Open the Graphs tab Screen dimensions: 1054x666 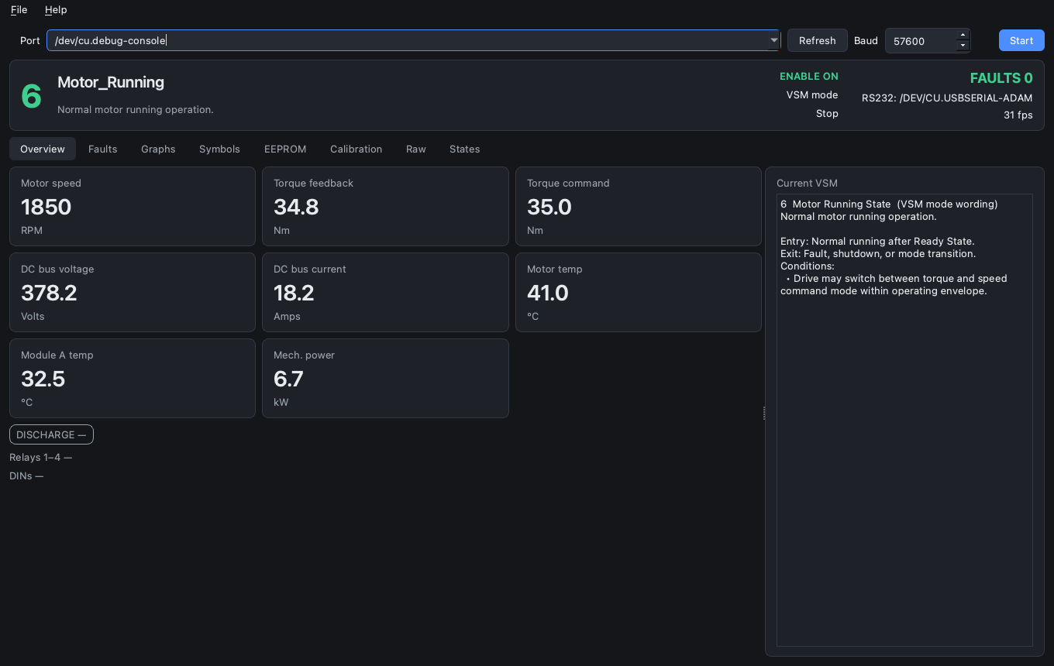pos(158,149)
